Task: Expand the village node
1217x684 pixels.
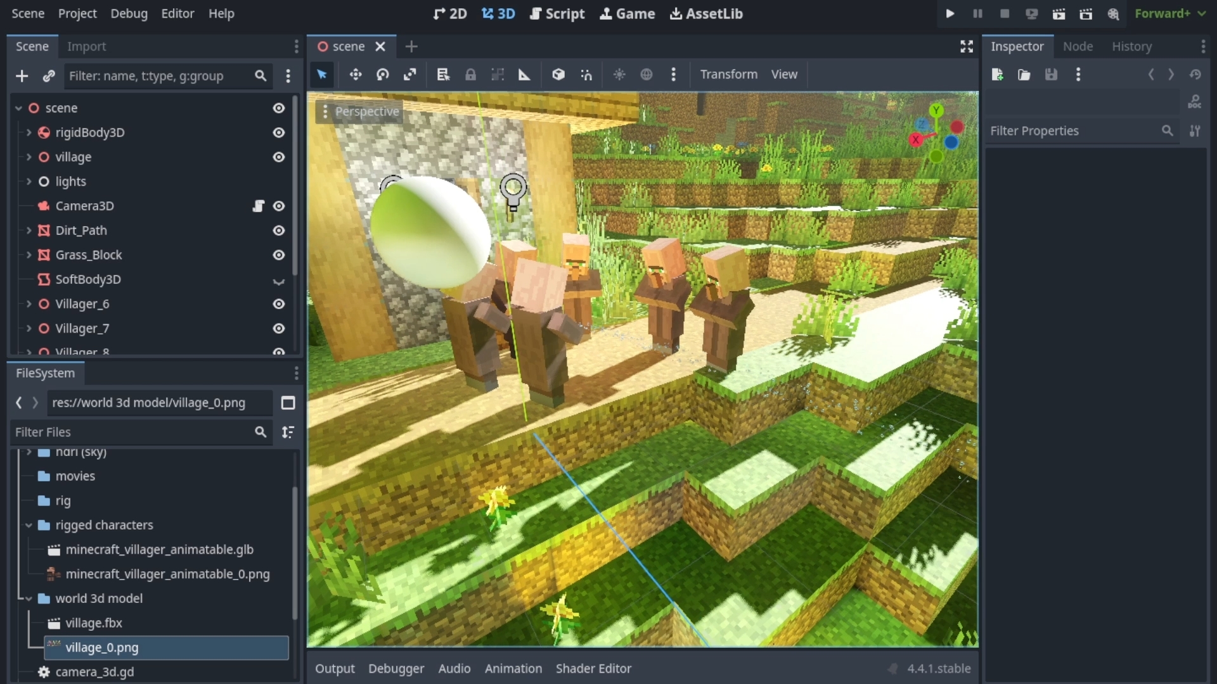Action: click(29, 157)
